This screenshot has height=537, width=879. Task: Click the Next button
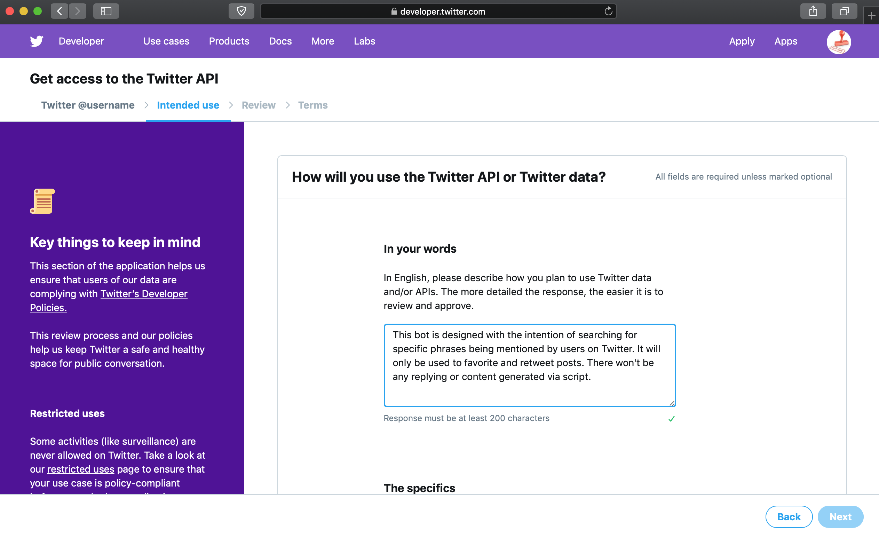tap(840, 517)
